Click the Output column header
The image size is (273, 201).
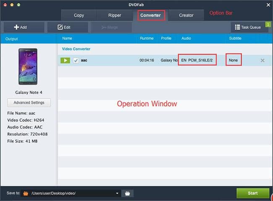pos(11,39)
